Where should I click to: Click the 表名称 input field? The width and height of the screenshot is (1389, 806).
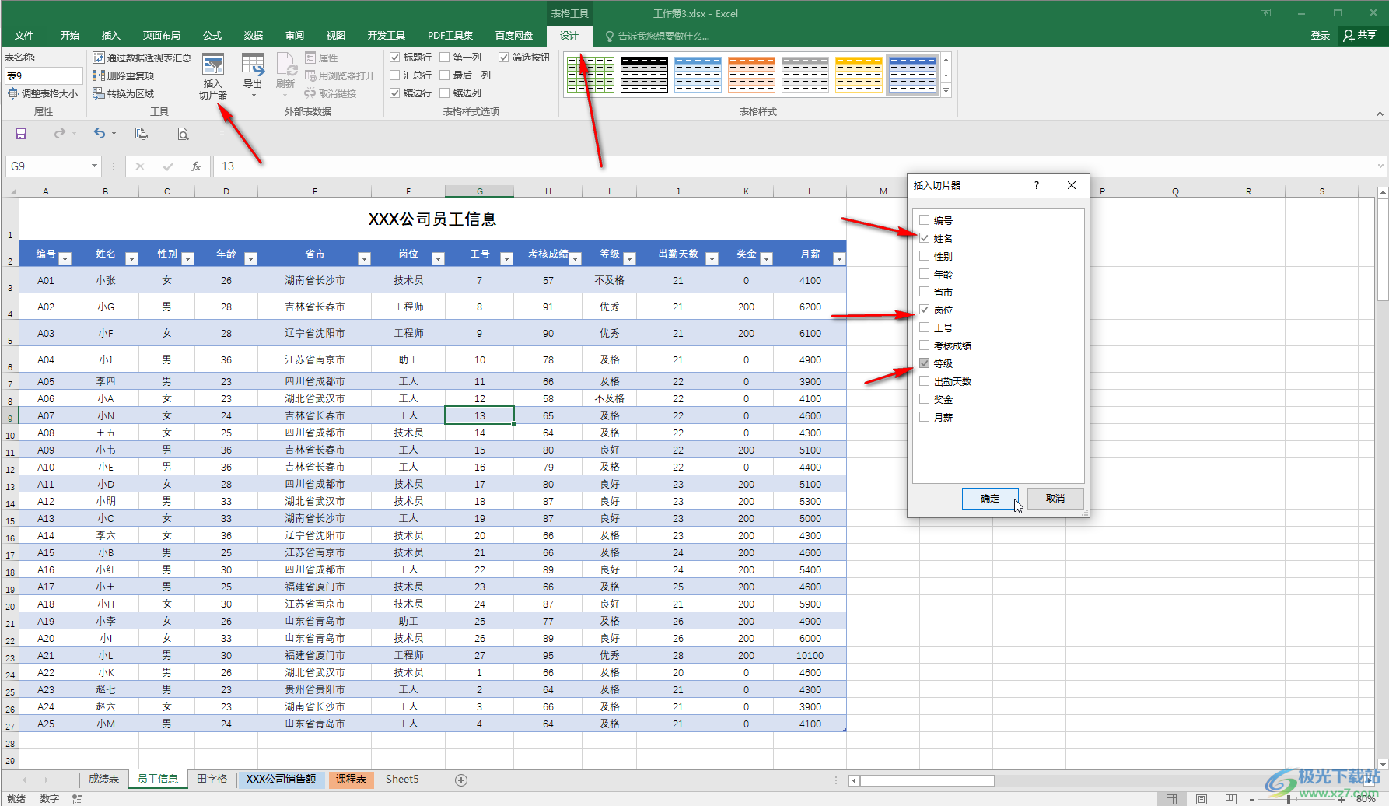pos(44,75)
